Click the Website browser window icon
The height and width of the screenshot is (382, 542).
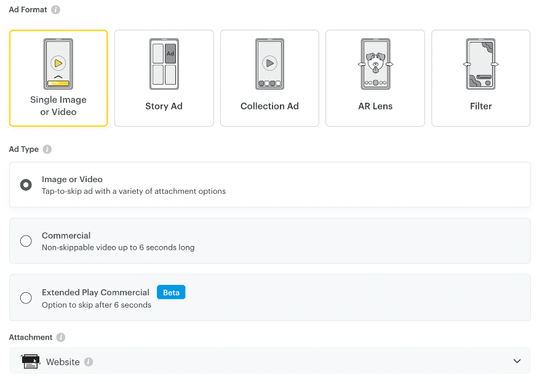click(30, 362)
